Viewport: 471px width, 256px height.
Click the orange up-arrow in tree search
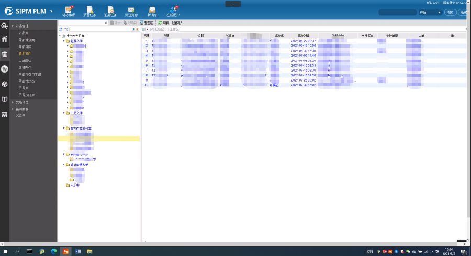tap(138, 29)
